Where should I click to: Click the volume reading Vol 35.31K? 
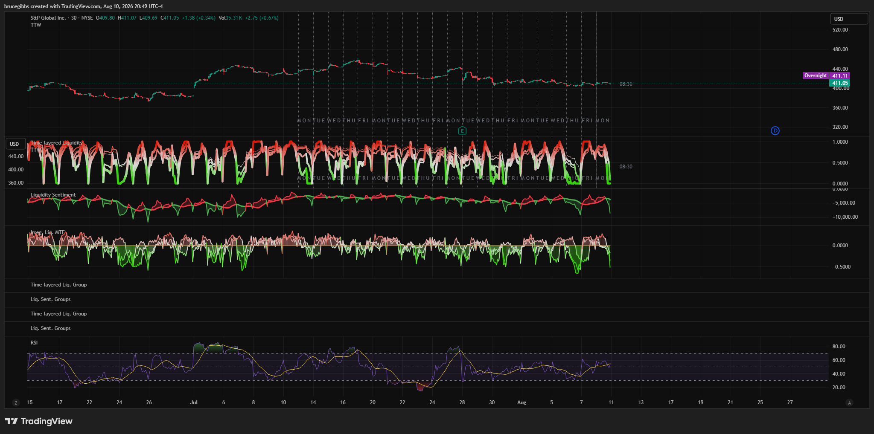(230, 18)
